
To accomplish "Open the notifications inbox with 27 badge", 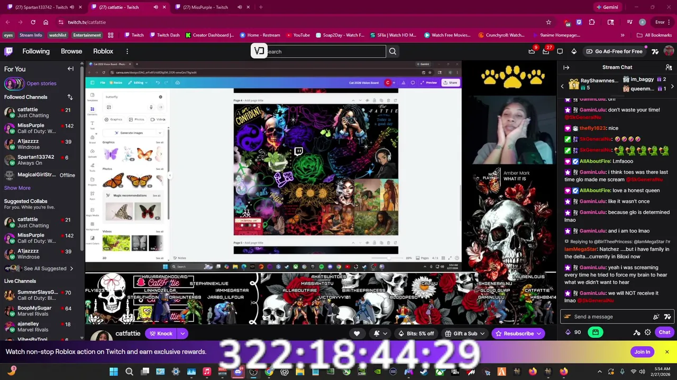I will pyautogui.click(x=546, y=51).
